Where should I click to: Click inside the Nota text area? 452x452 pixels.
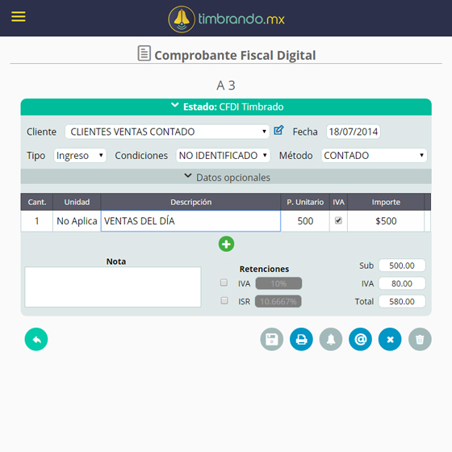[x=113, y=287]
